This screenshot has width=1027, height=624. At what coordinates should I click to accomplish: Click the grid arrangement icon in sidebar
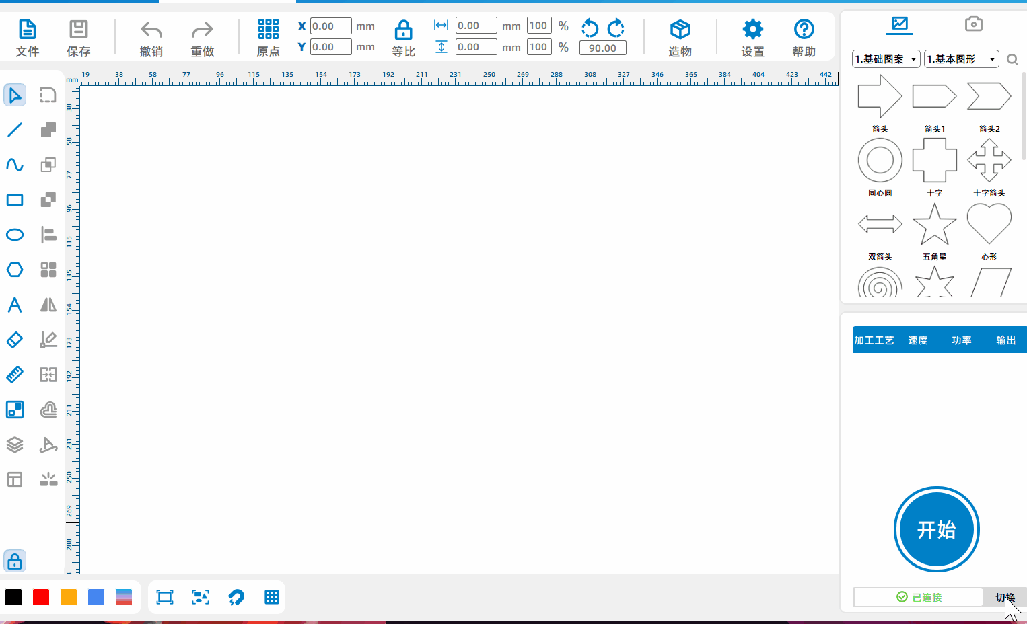coord(48,270)
